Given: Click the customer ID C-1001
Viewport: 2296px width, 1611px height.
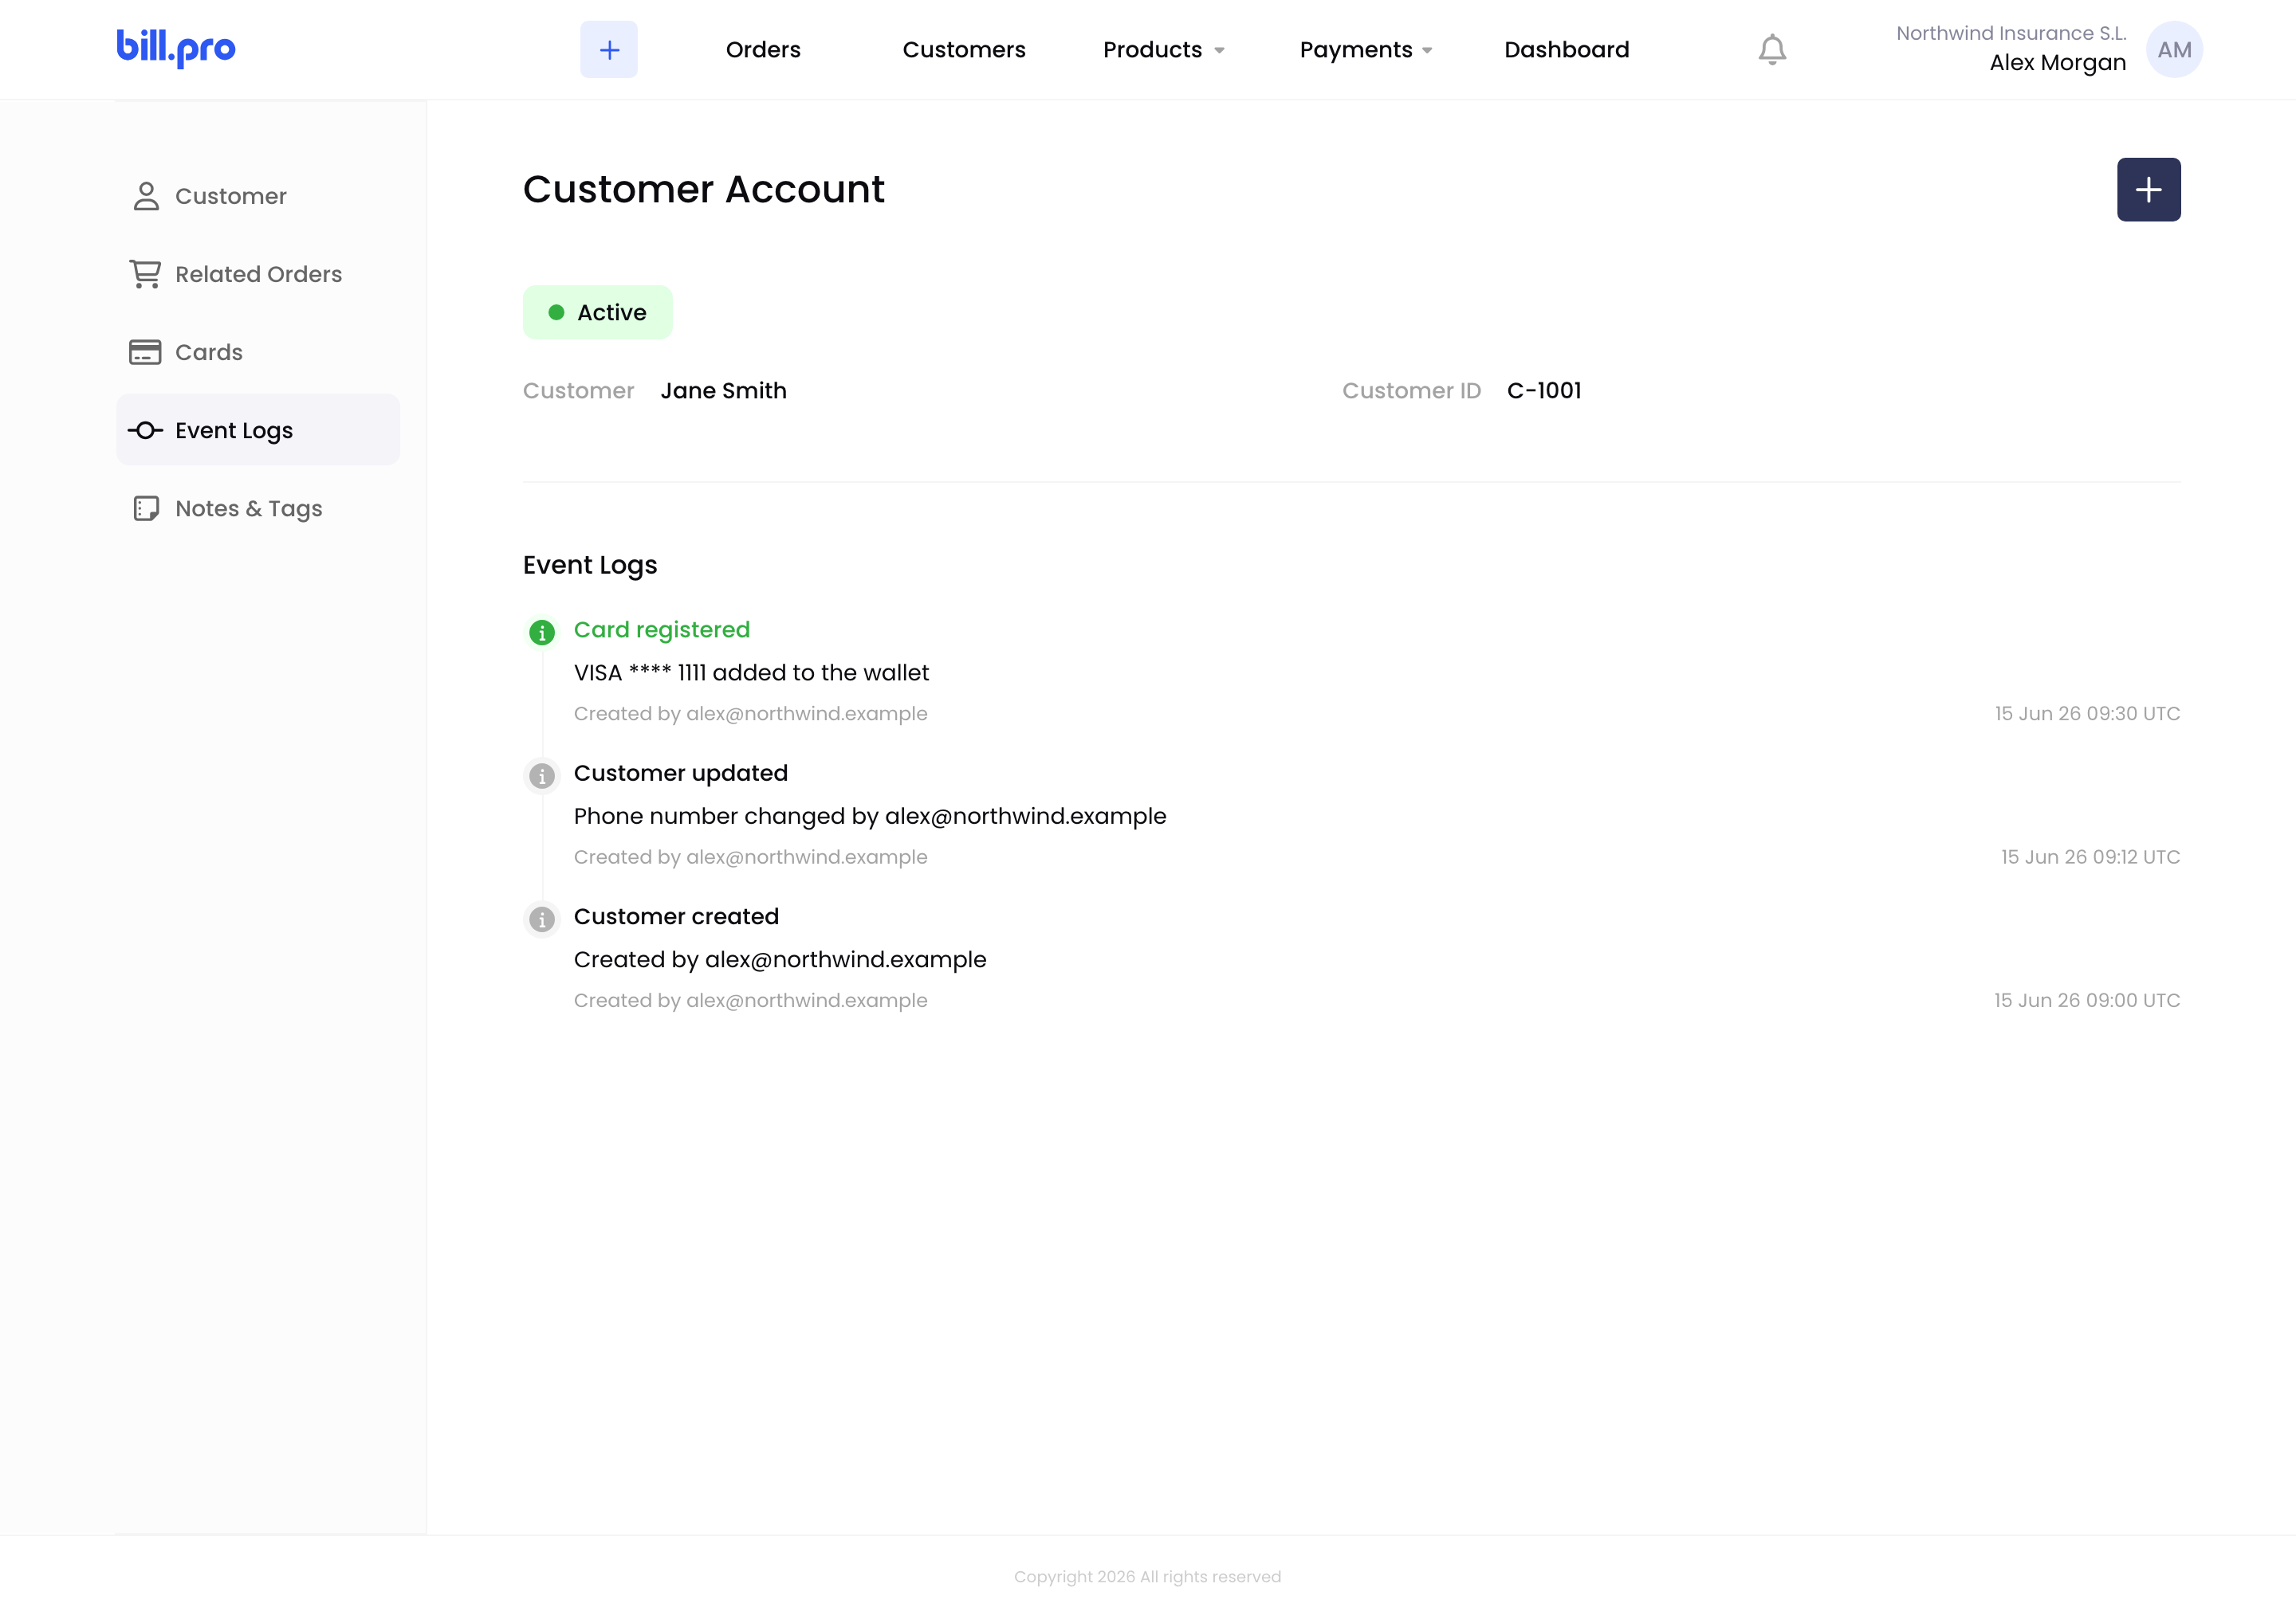Looking at the screenshot, I should point(1544,390).
